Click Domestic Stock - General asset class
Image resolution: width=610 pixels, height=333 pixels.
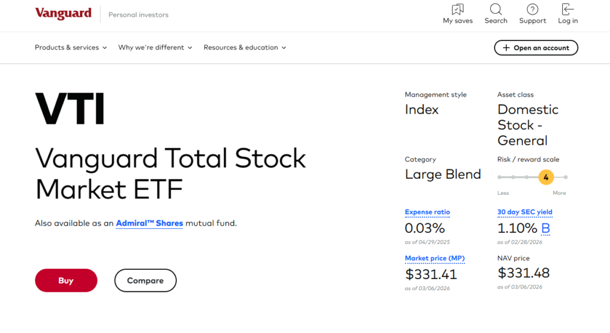click(x=528, y=125)
